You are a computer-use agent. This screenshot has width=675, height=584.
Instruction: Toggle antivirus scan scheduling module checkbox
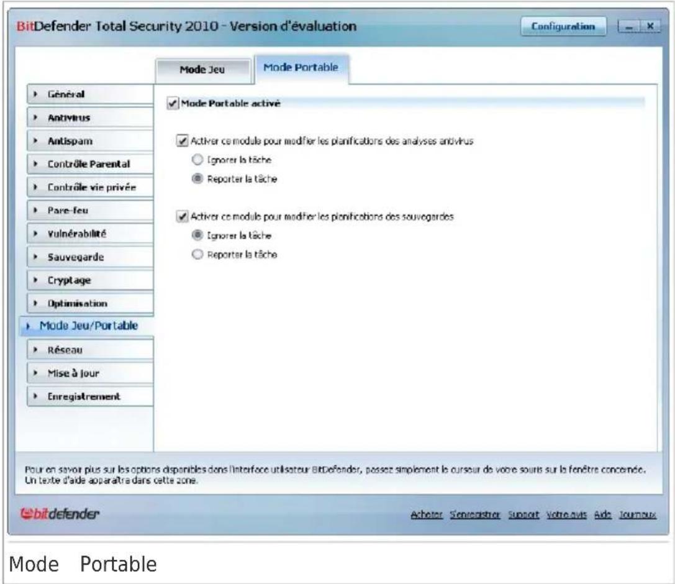point(182,141)
